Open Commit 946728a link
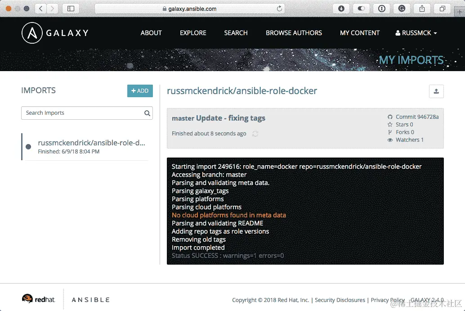This screenshot has width=465, height=311. coord(417,117)
